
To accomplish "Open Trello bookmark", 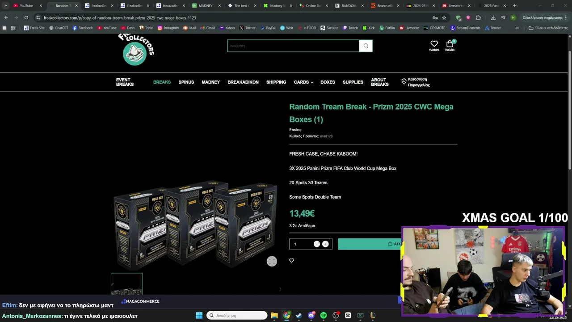I will point(146,28).
